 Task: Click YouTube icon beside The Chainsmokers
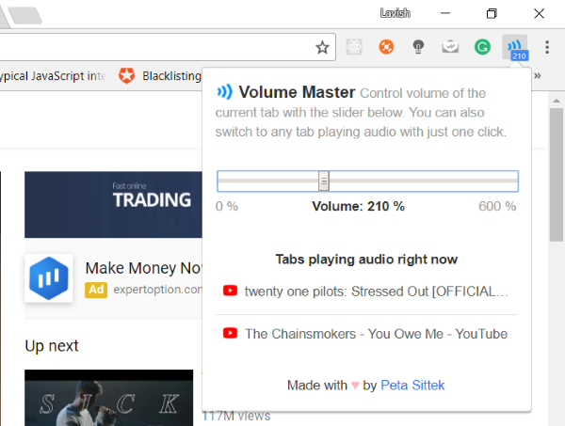coord(231,333)
